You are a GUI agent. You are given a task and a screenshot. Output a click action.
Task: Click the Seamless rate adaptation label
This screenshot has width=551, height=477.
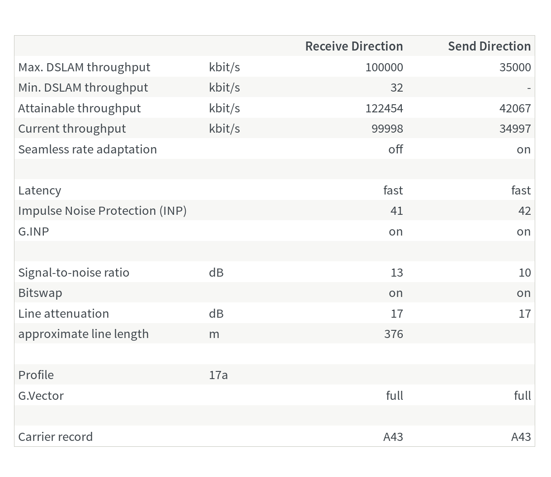click(x=87, y=149)
